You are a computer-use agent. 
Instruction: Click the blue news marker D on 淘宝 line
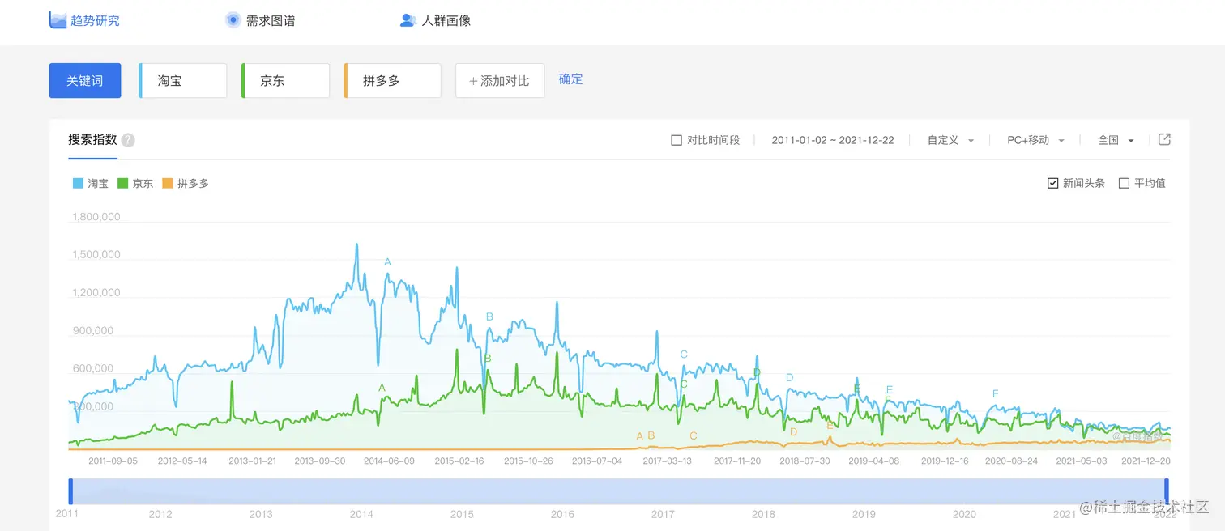(789, 378)
